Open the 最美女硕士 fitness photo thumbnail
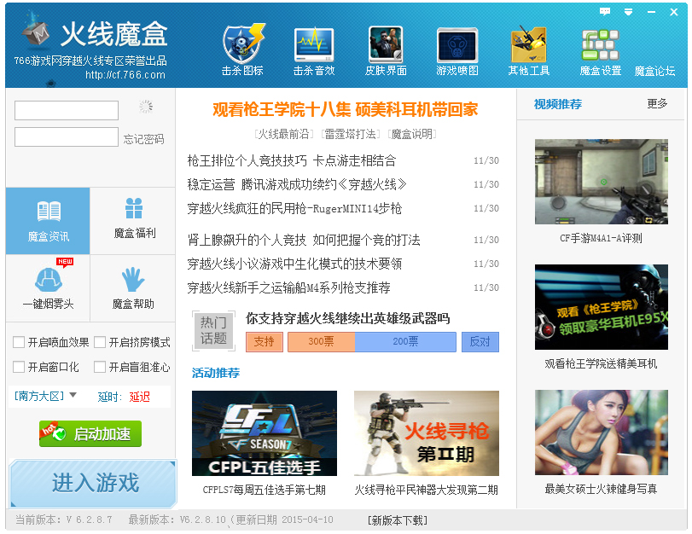This screenshot has height=534, width=692. pyautogui.click(x=601, y=432)
